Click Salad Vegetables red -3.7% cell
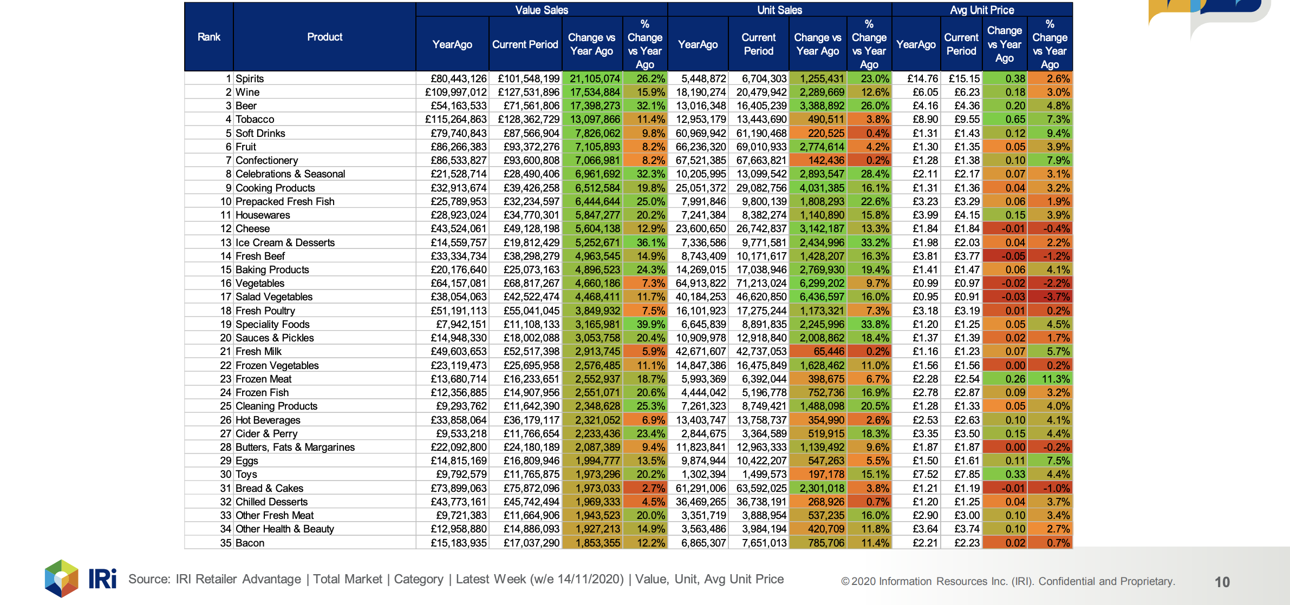The image size is (1290, 605). pos(1050,297)
